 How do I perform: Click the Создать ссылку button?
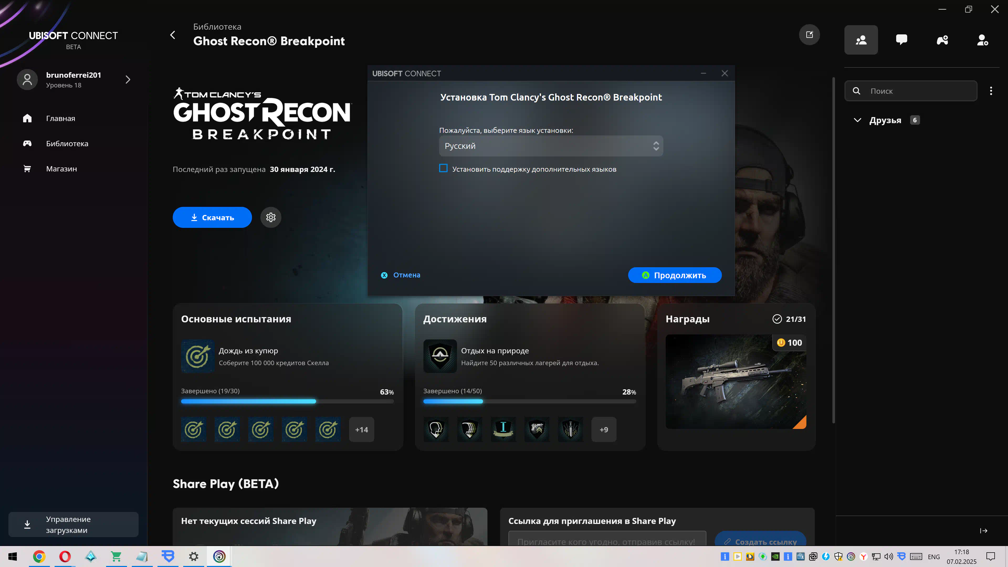coord(760,539)
